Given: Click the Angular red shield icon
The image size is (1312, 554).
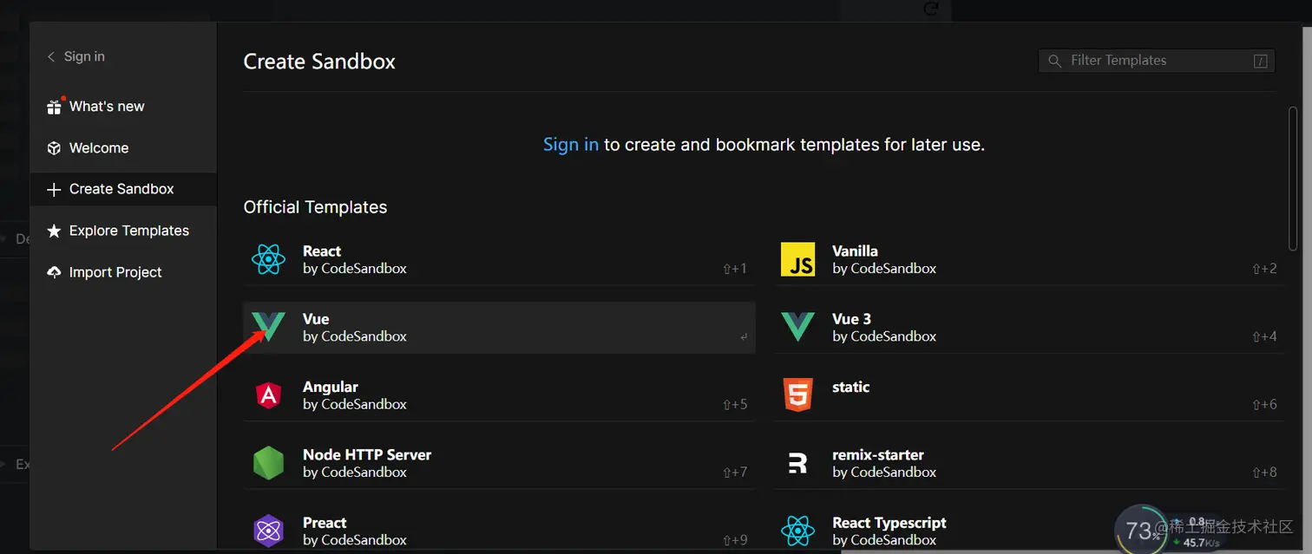Looking at the screenshot, I should pos(268,395).
